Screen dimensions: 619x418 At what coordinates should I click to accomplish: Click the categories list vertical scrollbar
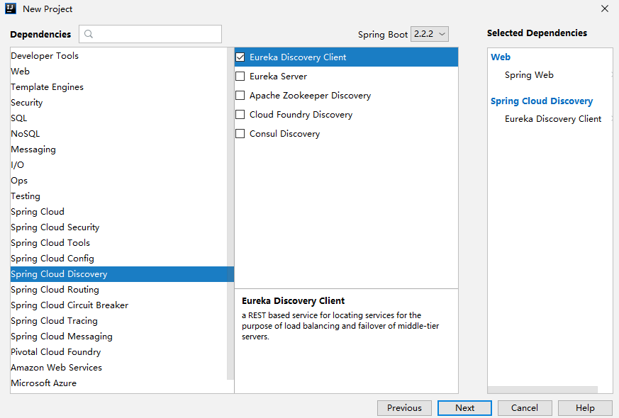pos(230,214)
